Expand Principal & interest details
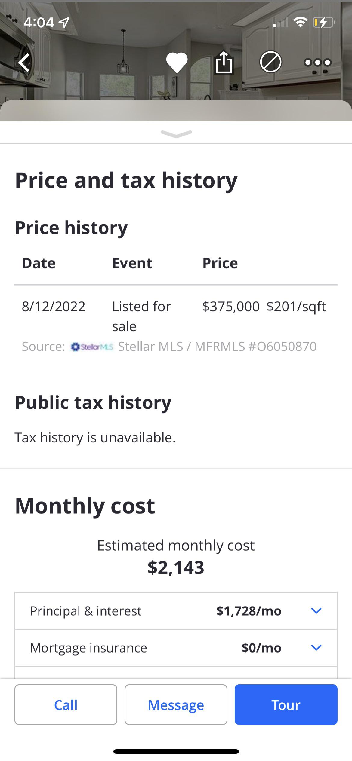This screenshot has width=352, height=761. (x=316, y=611)
